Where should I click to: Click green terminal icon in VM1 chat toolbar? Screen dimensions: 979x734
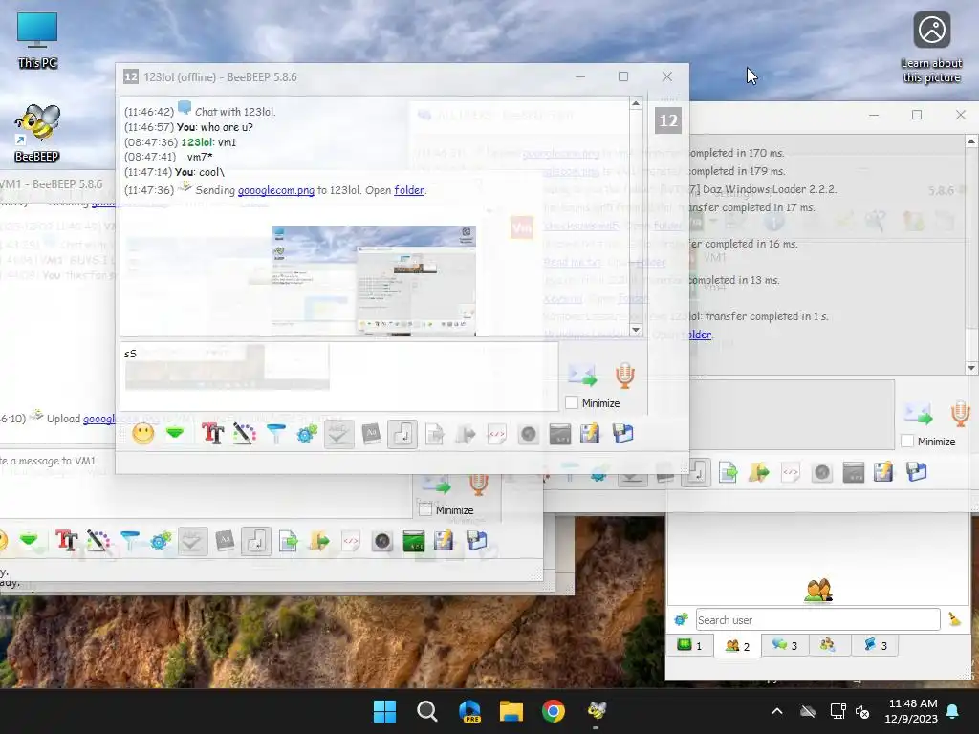point(413,541)
